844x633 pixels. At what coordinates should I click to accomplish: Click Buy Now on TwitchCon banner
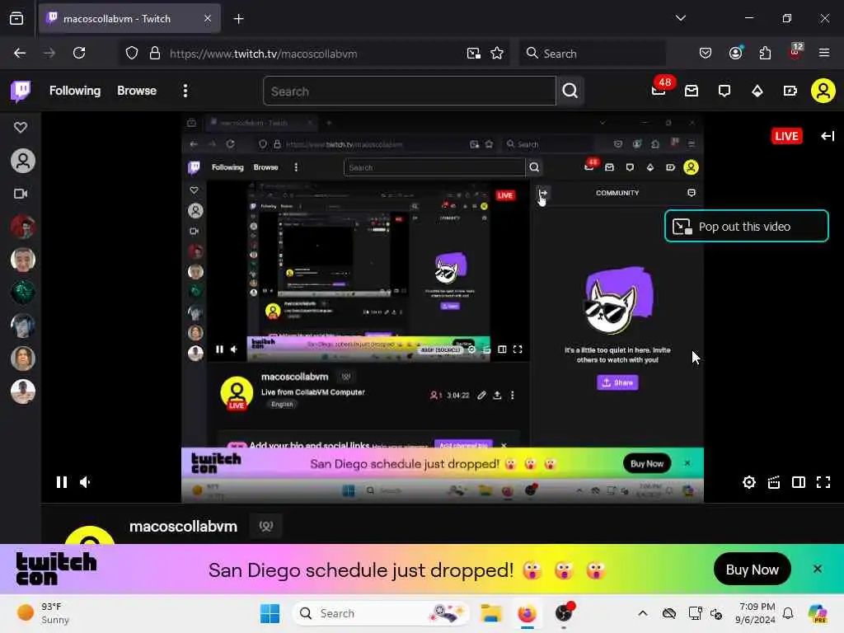point(752,570)
